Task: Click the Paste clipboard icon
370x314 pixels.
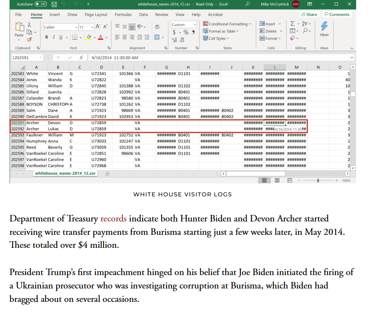Action: [x=19, y=27]
